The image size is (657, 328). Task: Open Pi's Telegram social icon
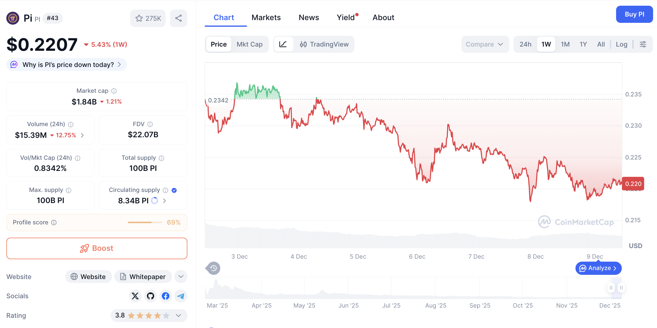click(x=181, y=296)
